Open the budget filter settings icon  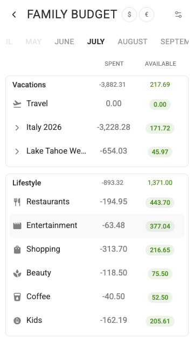(x=178, y=15)
